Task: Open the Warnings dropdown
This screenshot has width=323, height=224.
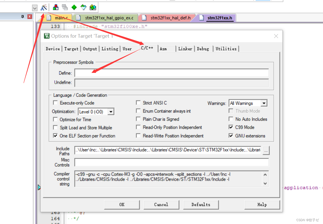Action: 264,103
